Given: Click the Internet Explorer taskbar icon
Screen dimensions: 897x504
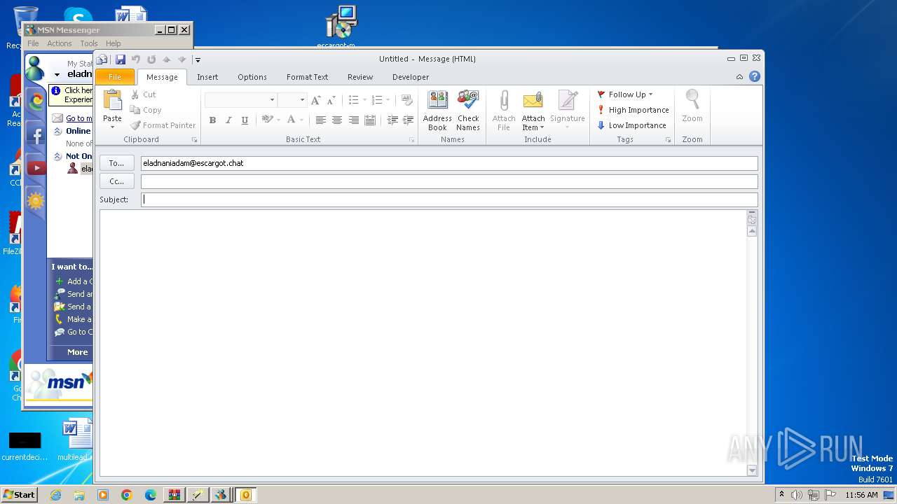Looking at the screenshot, I should [x=55, y=495].
